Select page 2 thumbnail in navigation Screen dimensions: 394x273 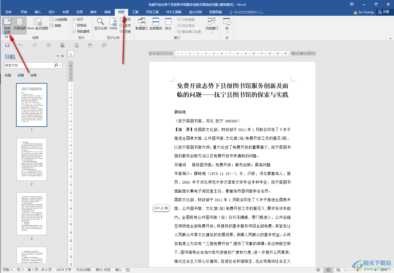click(x=32, y=159)
